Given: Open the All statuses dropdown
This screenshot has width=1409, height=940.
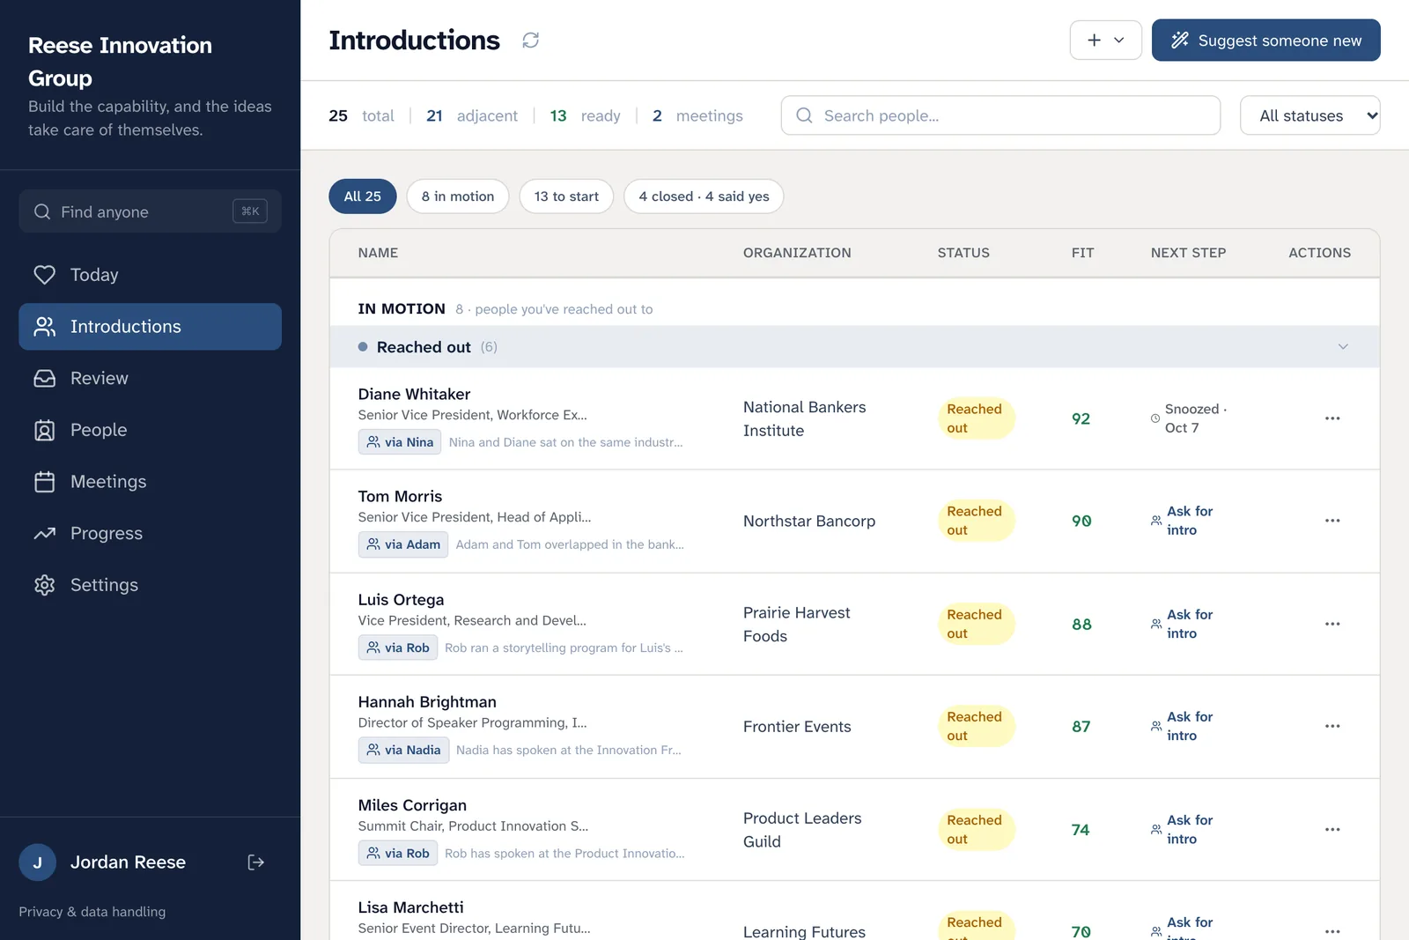Looking at the screenshot, I should point(1309,115).
